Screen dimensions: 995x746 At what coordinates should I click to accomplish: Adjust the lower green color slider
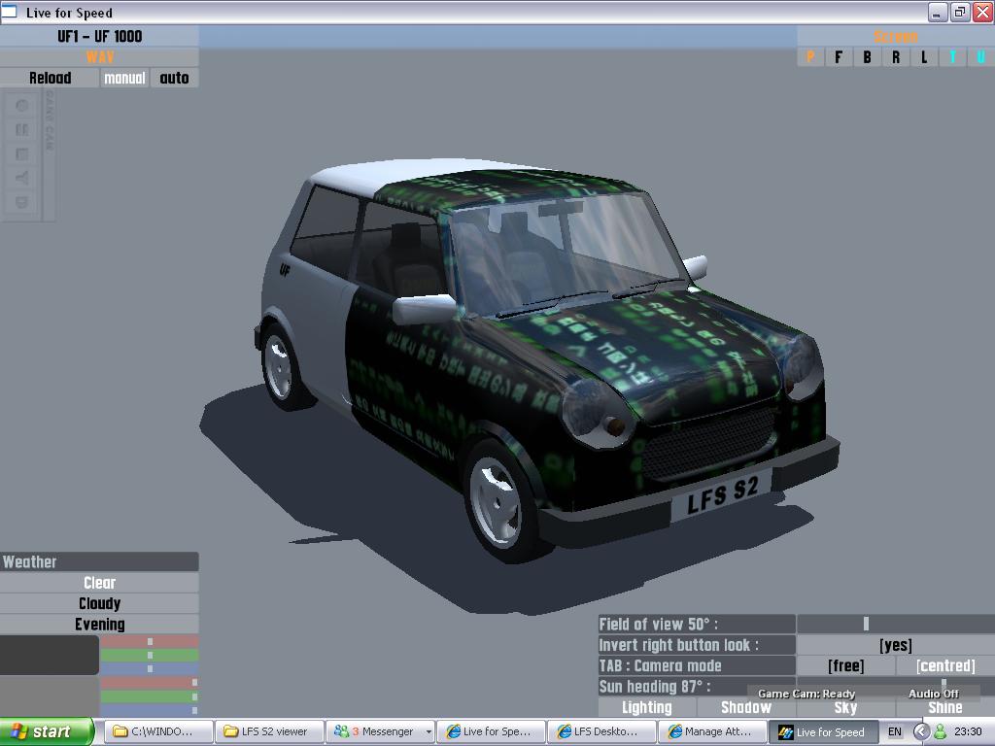[x=150, y=696]
